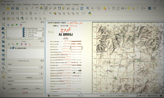Viewport: 164px width, 98px height.
Task: Toggle visibility of the AL_BROUJ1982 layer
Action: (x=11, y=48)
